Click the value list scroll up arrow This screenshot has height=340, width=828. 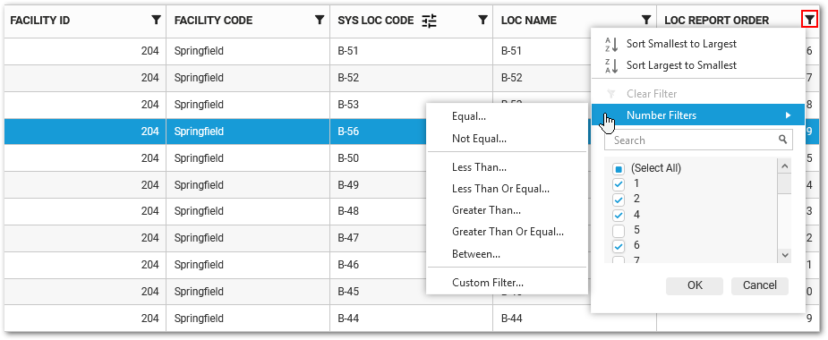click(785, 166)
